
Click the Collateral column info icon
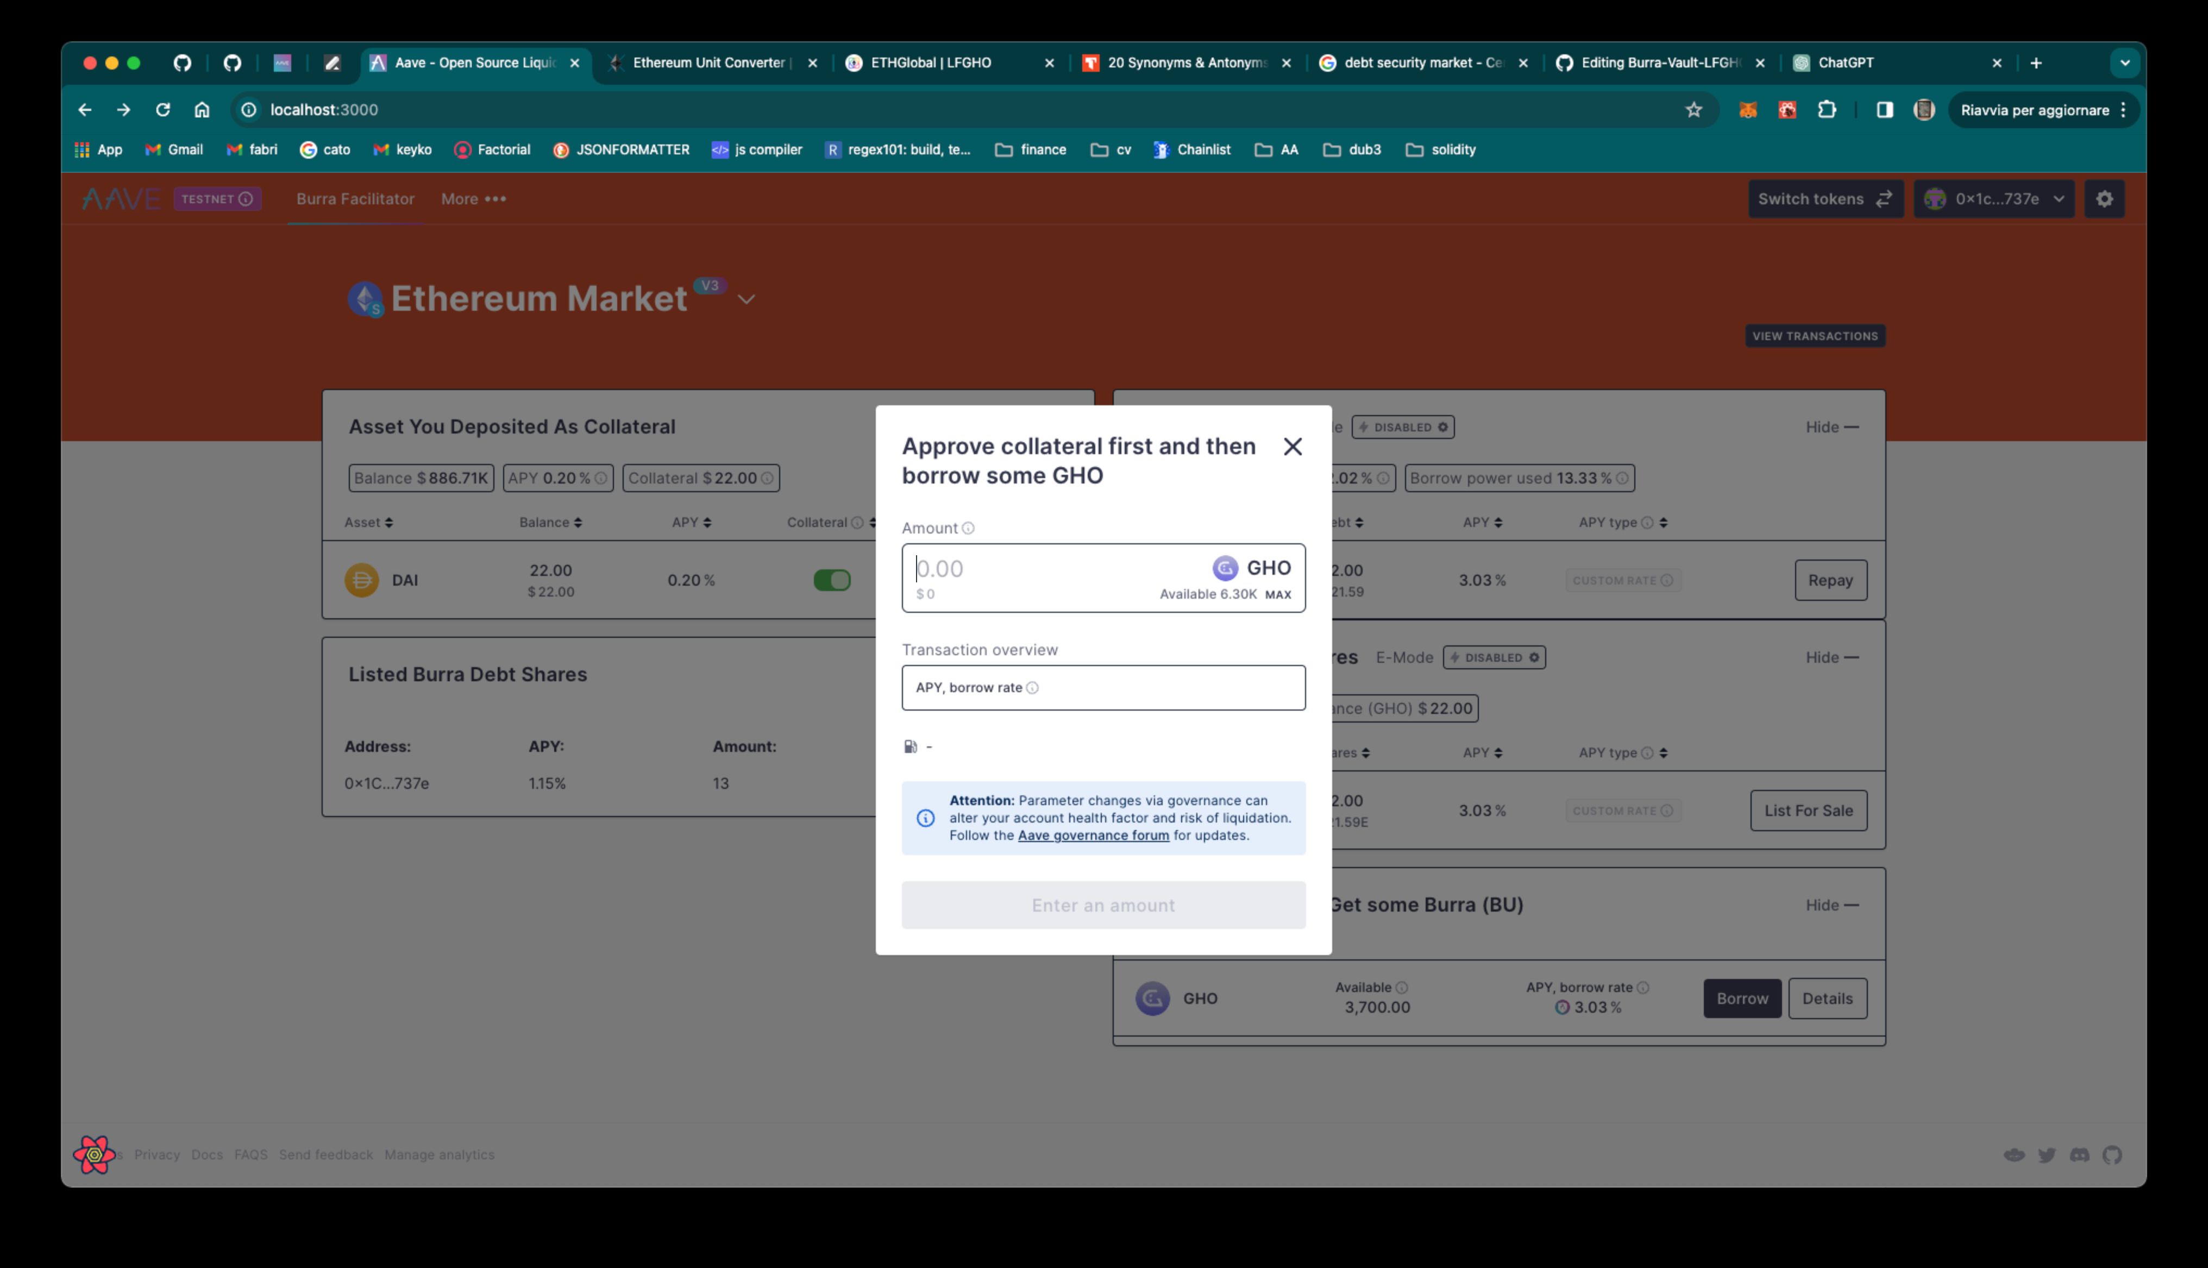tap(857, 523)
